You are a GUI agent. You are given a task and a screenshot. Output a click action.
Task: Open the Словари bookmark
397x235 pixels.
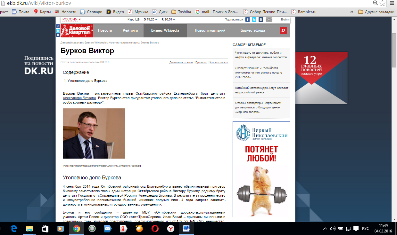[91, 12]
